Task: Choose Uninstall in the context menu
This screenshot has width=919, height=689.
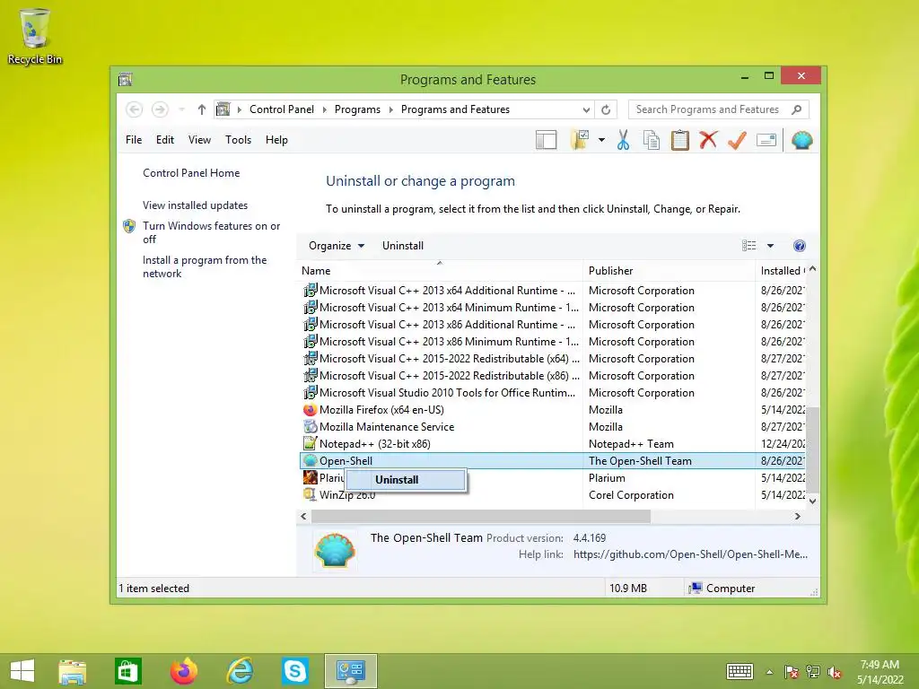Action: coord(406,480)
